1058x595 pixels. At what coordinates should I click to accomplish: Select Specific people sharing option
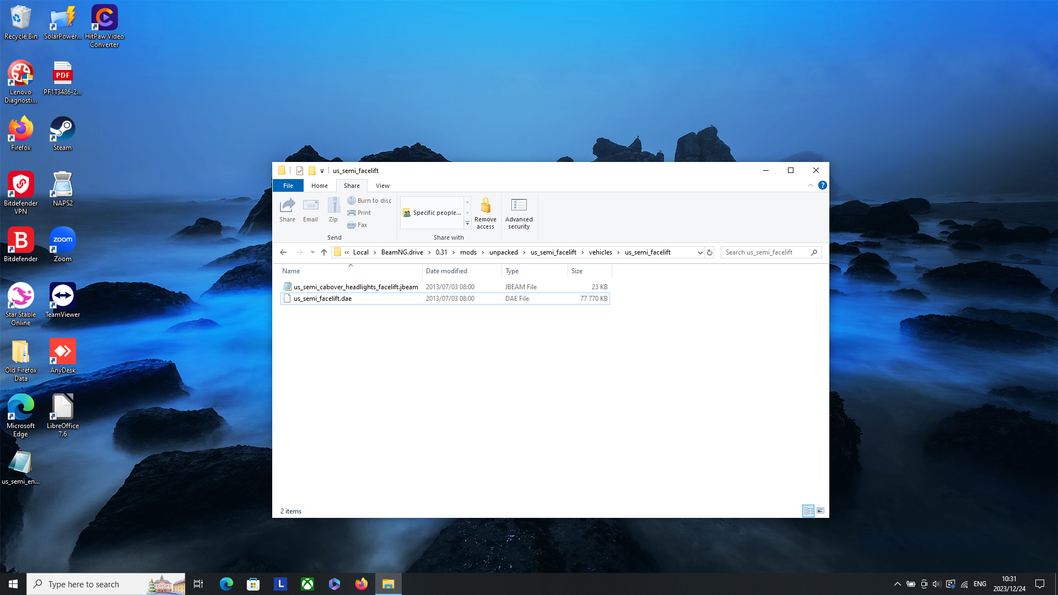tap(433, 213)
